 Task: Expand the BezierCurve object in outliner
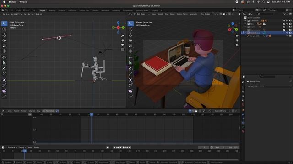(x=245, y=33)
